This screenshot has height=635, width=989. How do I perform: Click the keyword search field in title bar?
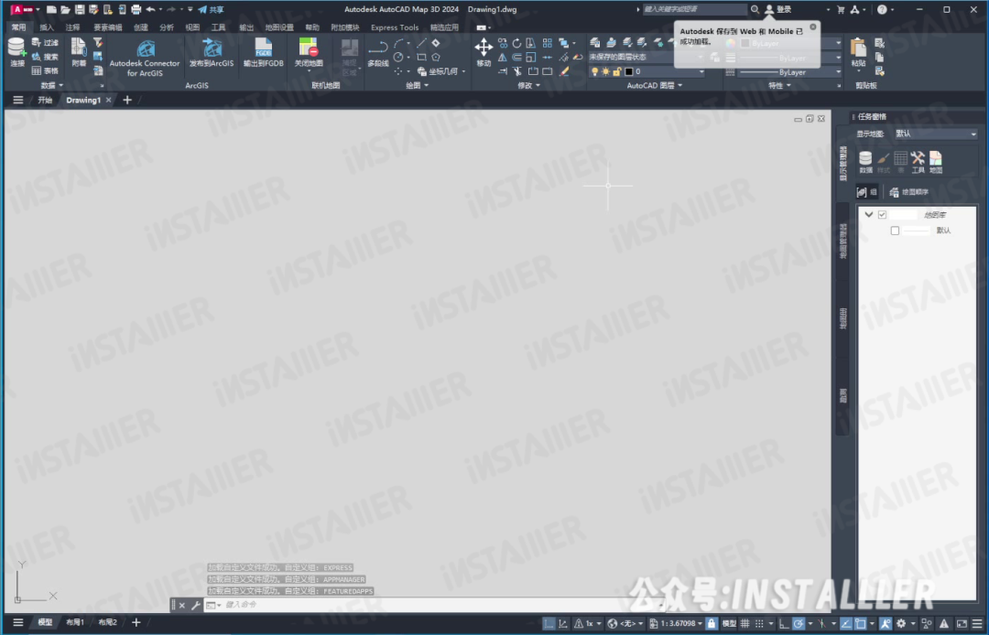coord(694,9)
